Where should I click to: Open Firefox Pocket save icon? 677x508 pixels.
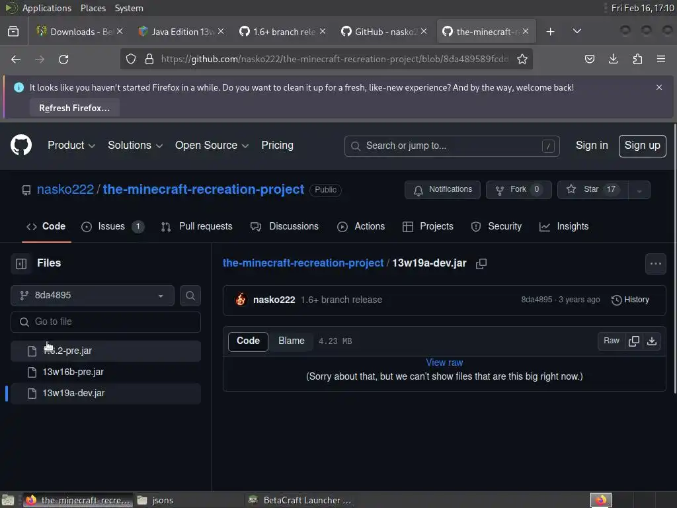(589, 59)
